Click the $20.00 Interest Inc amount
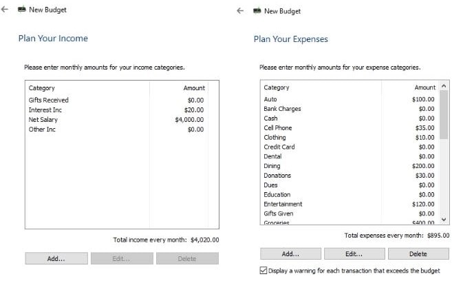 [194, 110]
